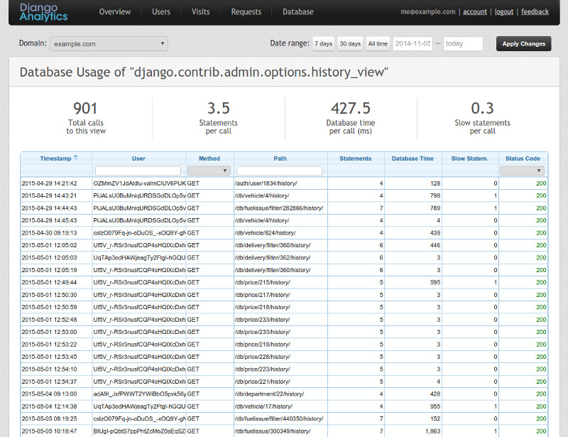The height and width of the screenshot is (437, 568).
Task: Sort by the Path column header
Action: pyautogui.click(x=280, y=158)
